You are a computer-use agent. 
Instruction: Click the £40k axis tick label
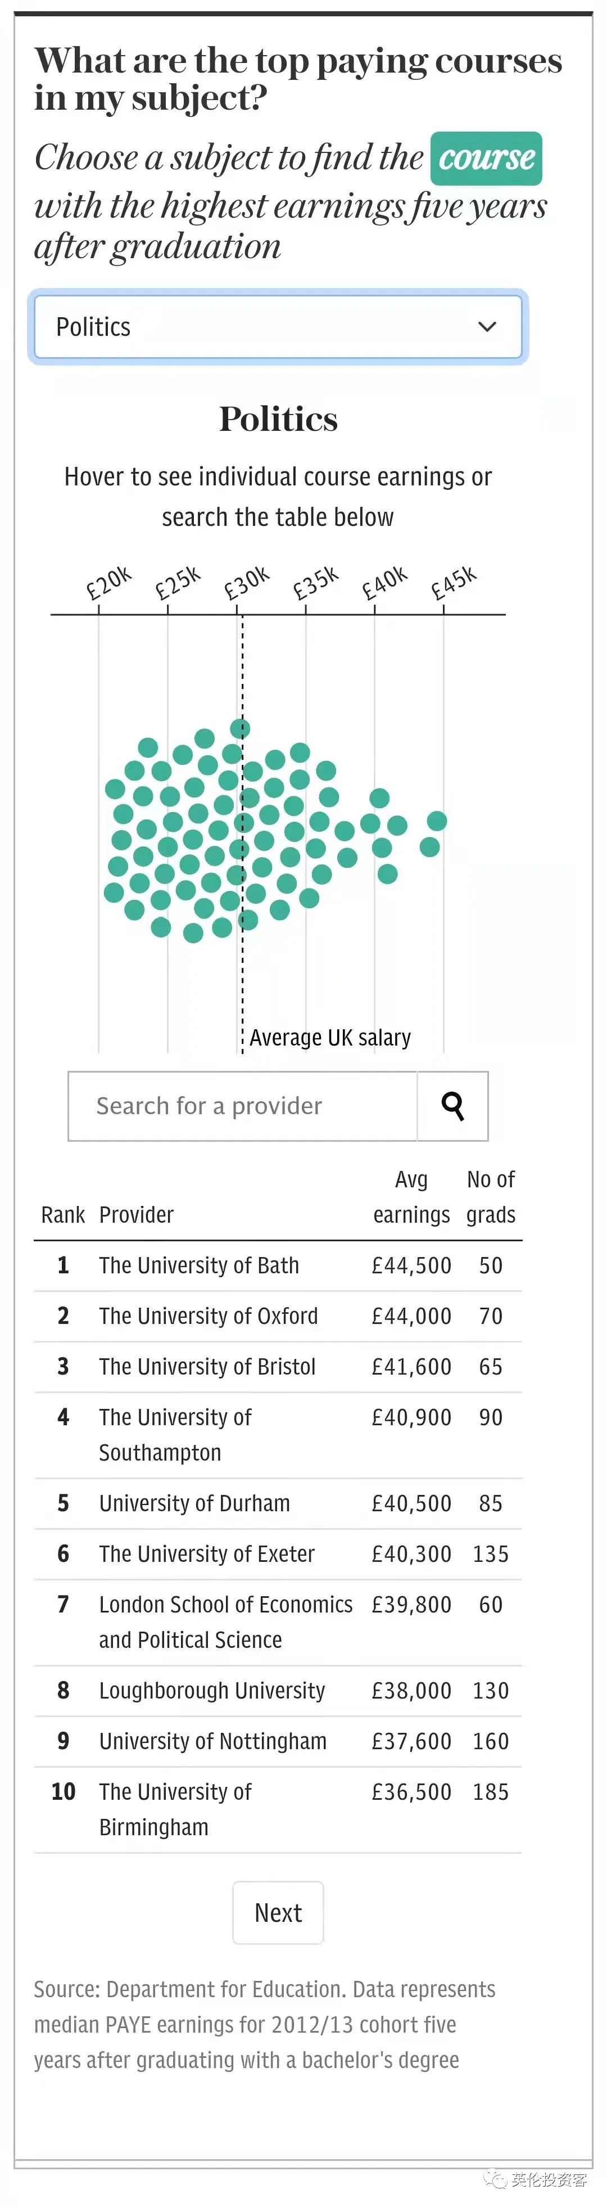pyautogui.click(x=383, y=583)
